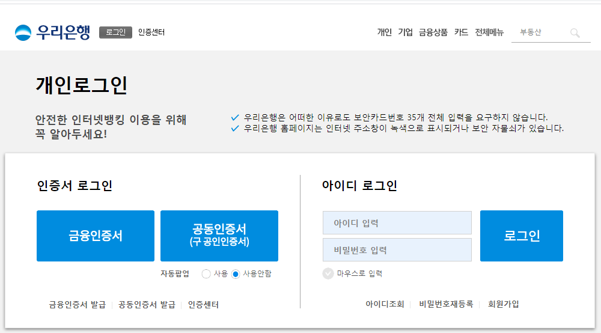
Task: Focus the 아이디 입력 field
Action: click(x=397, y=222)
